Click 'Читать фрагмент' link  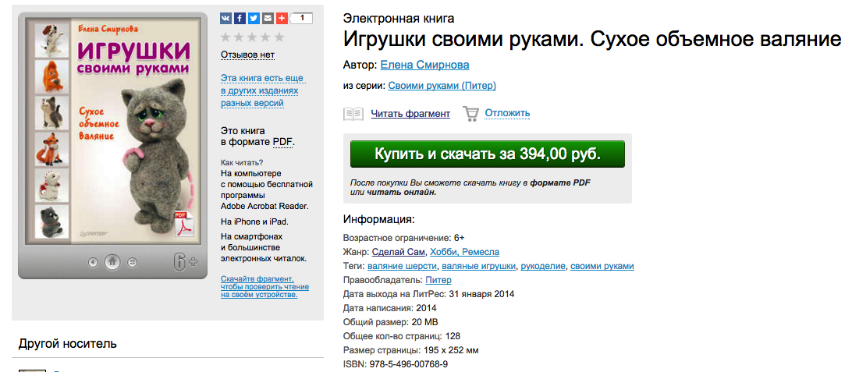coord(410,114)
